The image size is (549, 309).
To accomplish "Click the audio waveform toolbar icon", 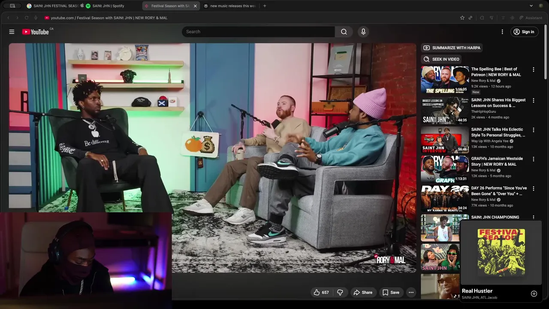I will [x=512, y=18].
